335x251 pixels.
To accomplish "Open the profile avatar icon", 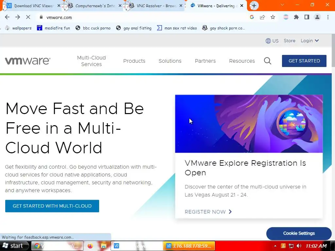I will tap(317, 17).
